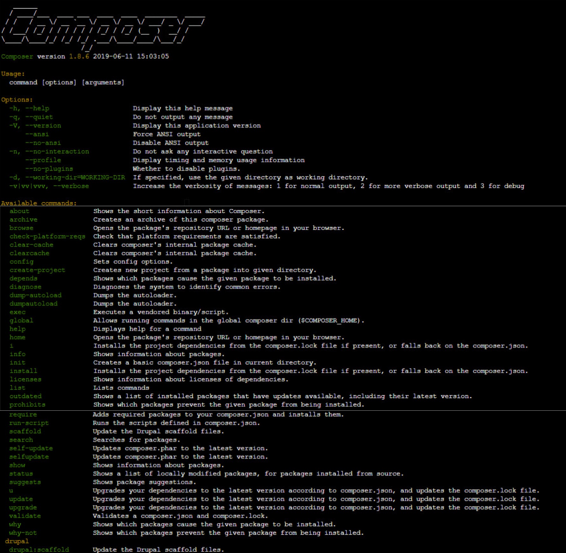The height and width of the screenshot is (553, 566).
Task: Click 'Executes a vendored binary/script.' description
Action: pyautogui.click(x=161, y=312)
